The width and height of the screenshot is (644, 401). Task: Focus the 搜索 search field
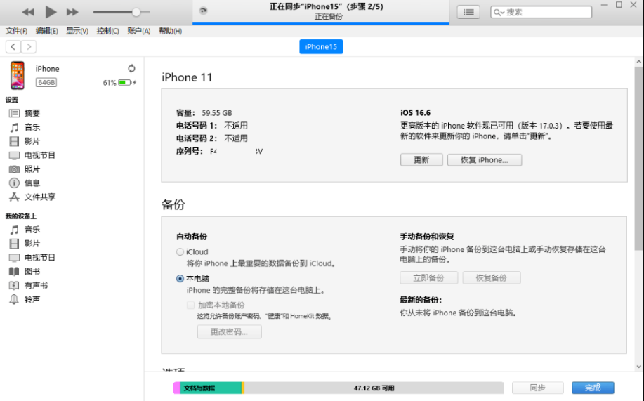(x=541, y=13)
